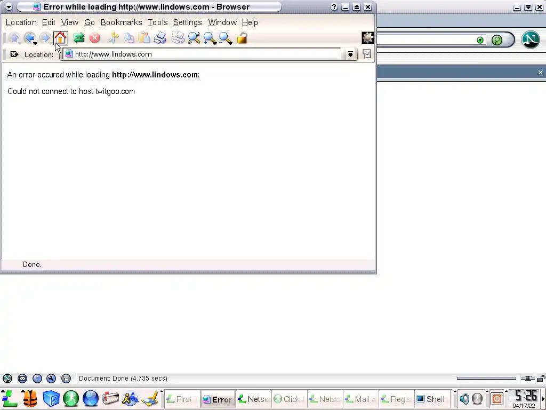
Task: Open the Window menu
Action: tap(222, 22)
